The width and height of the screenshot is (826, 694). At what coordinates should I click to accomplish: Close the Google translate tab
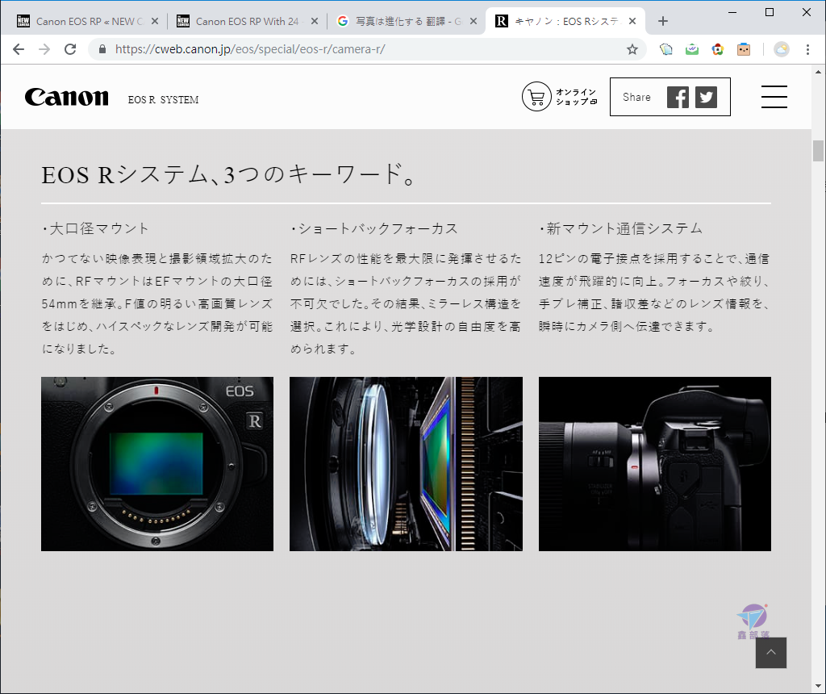click(x=473, y=21)
